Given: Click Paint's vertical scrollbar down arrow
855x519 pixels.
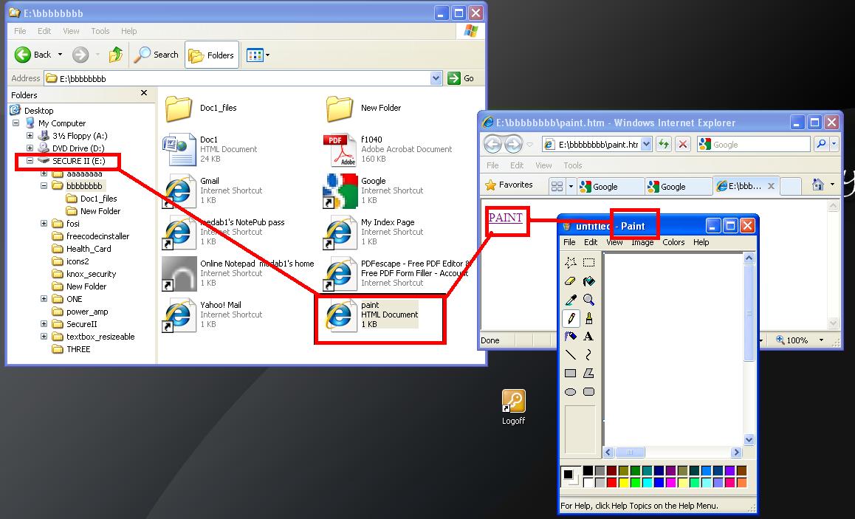Looking at the screenshot, I should click(x=749, y=440).
